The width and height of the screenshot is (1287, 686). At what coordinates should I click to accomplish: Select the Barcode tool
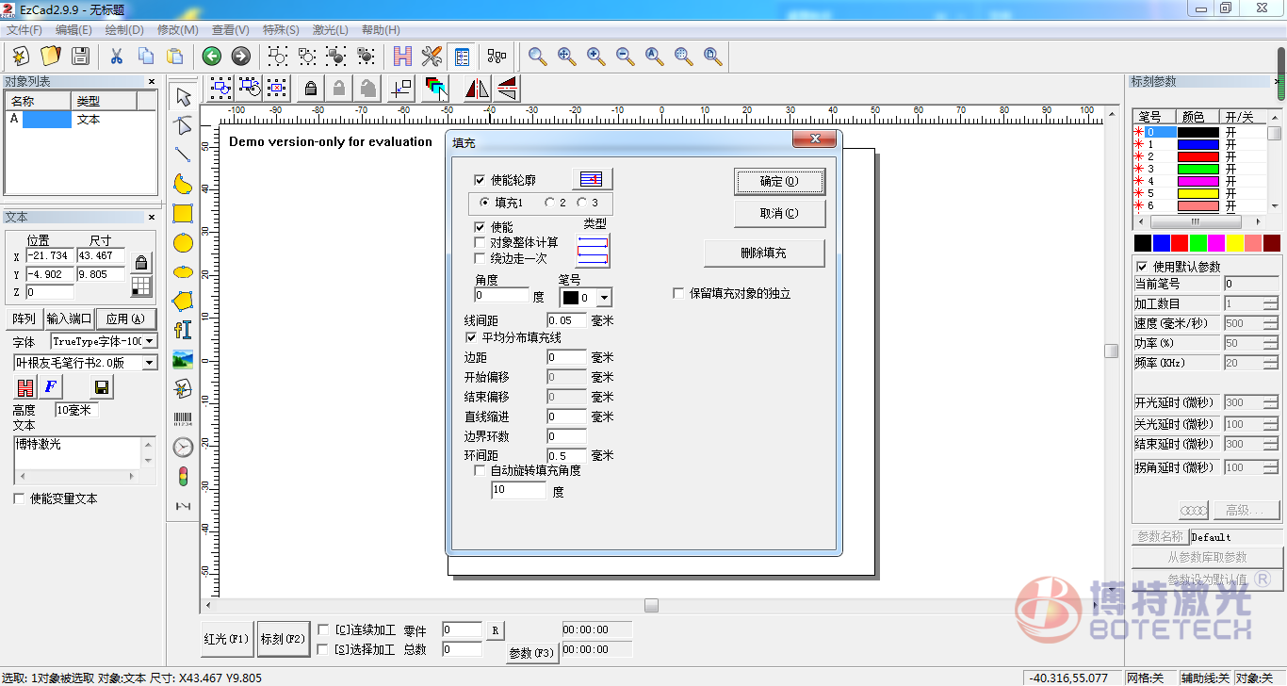(x=183, y=417)
